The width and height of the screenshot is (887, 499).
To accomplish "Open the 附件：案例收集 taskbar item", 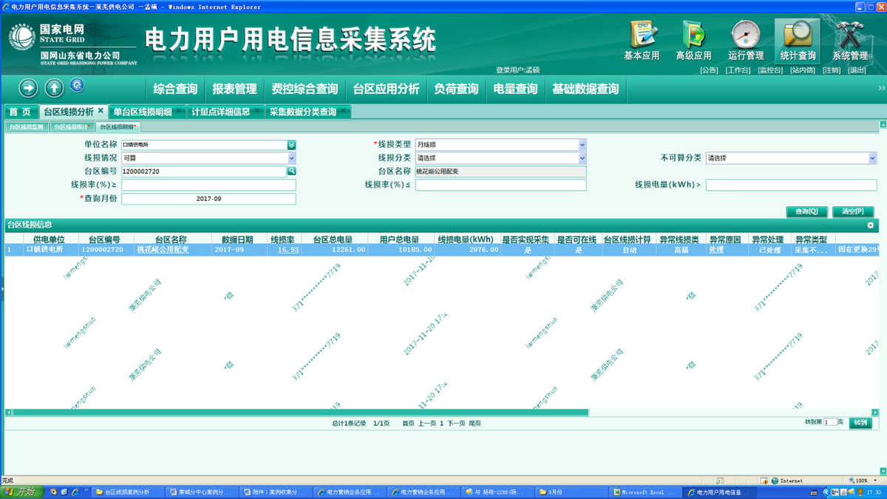I will pyautogui.click(x=276, y=492).
